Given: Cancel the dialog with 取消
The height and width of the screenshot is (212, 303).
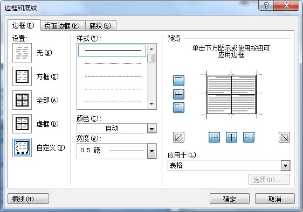Looking at the screenshot, I should (x=275, y=199).
